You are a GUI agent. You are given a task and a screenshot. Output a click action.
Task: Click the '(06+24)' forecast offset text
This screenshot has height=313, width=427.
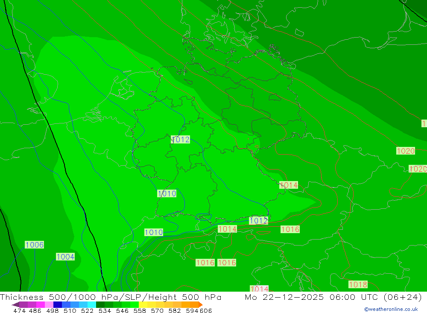pos(403,297)
